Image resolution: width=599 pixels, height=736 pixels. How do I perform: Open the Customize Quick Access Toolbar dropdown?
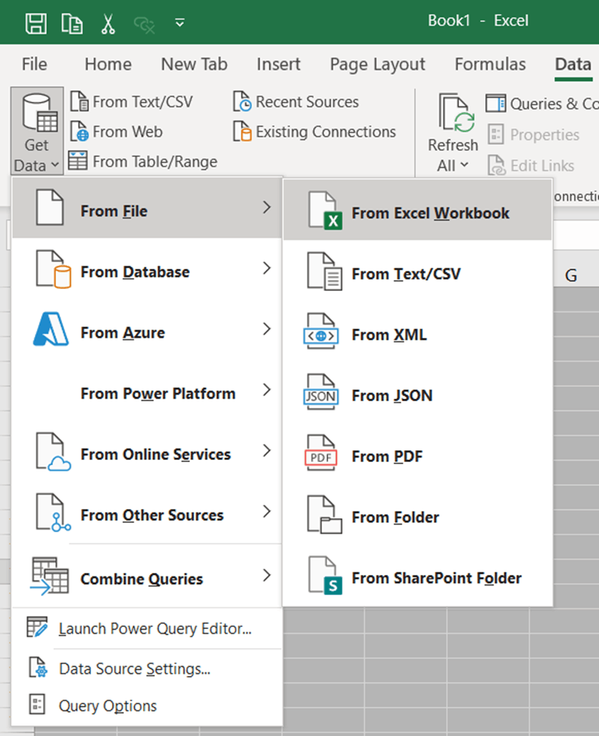point(179,22)
